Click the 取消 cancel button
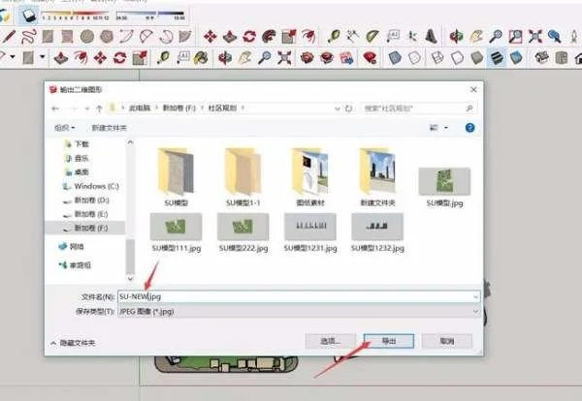This screenshot has height=401, width=582. [x=447, y=341]
